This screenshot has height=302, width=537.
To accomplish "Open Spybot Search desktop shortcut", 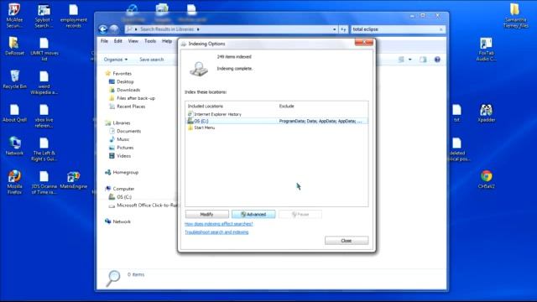I will (44, 15).
